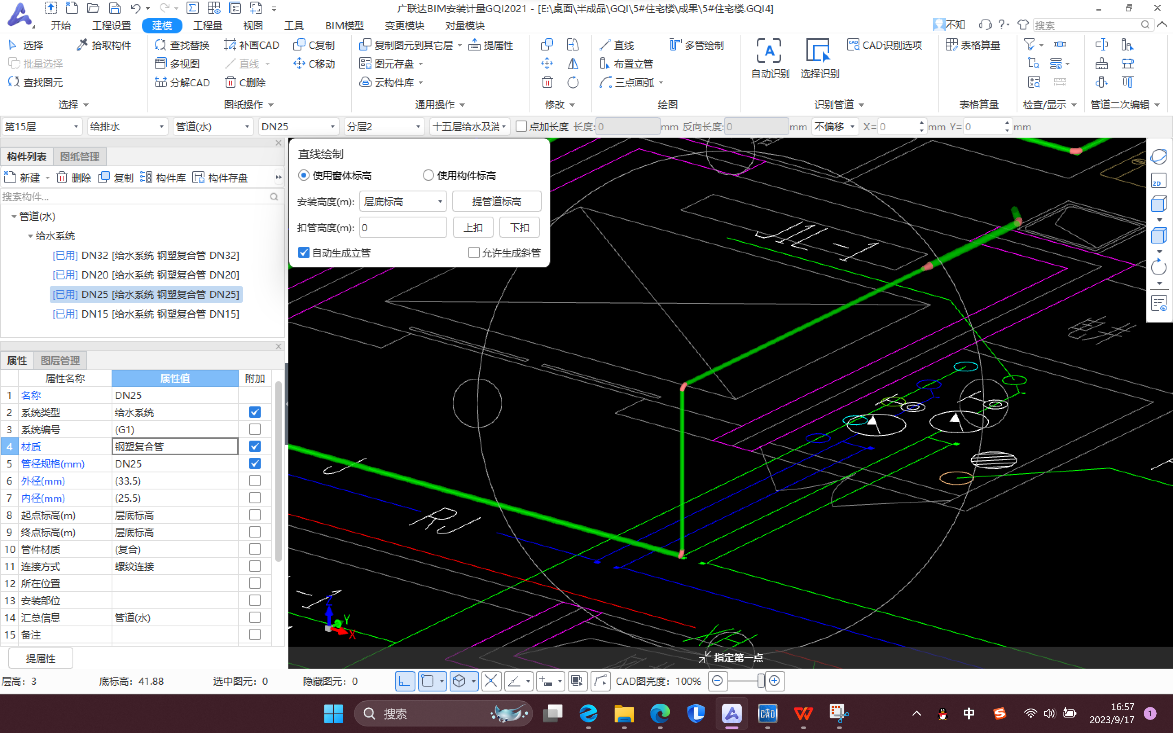
Task: Click the trash delete icon in 修改 group
Action: click(x=547, y=82)
